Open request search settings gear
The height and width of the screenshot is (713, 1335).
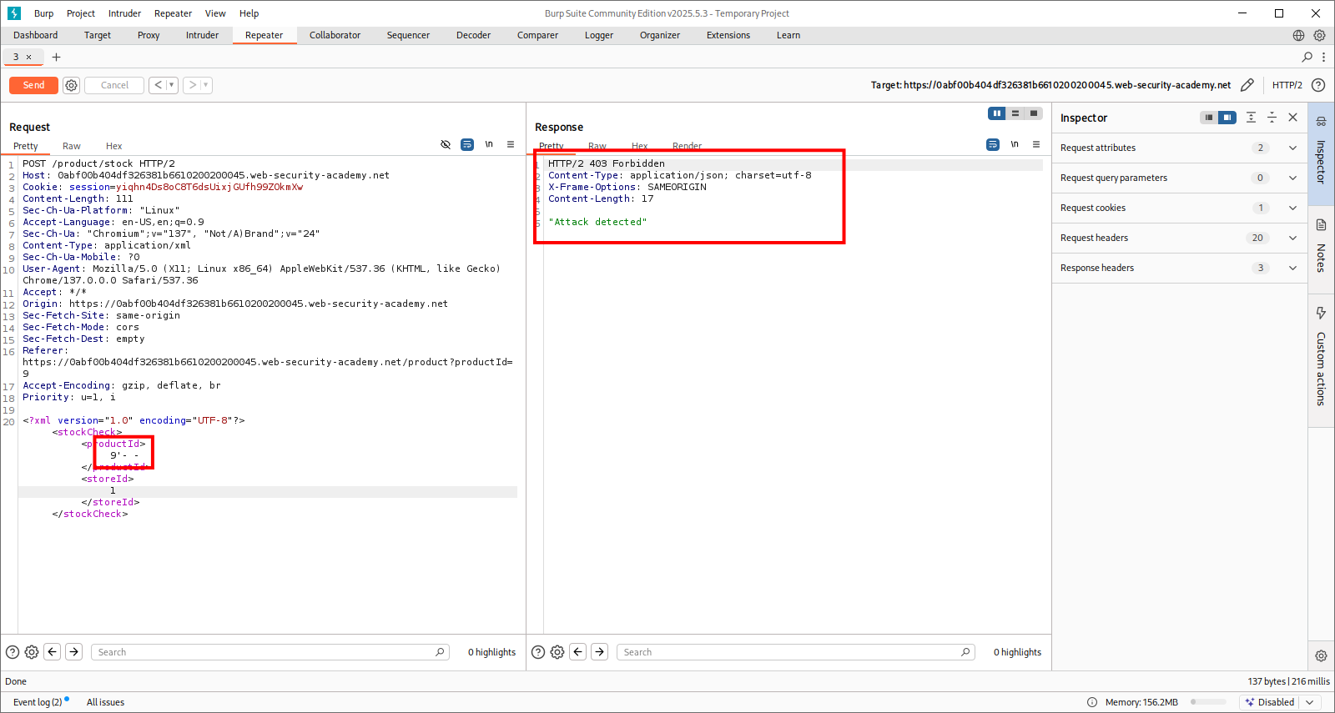click(x=32, y=652)
